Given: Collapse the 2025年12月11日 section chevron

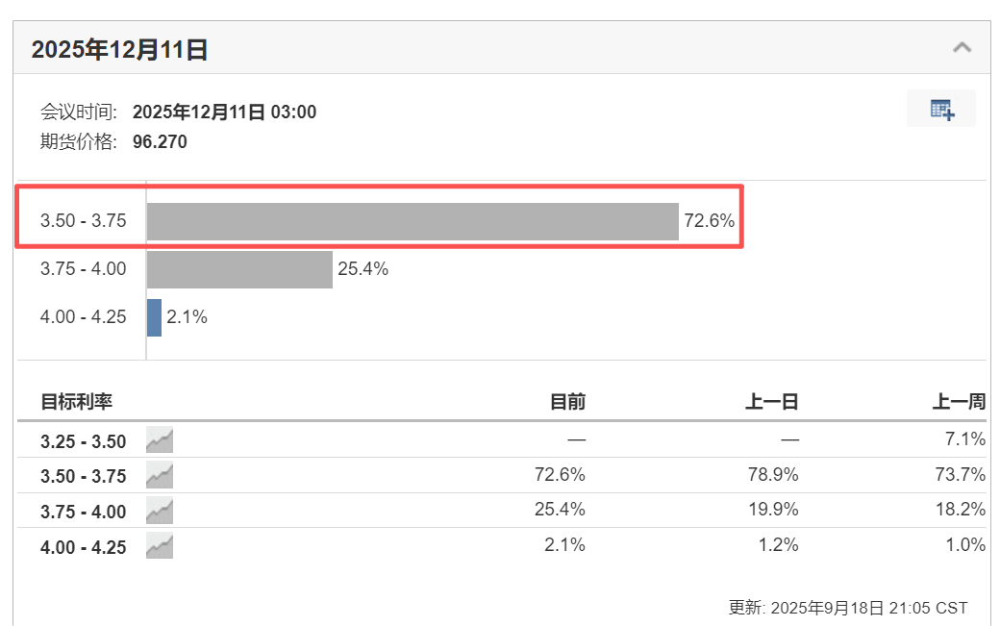Looking at the screenshot, I should click(962, 48).
